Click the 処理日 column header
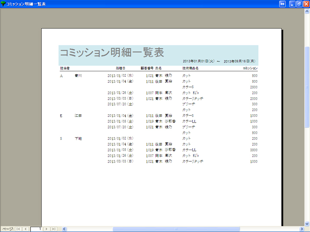Image resolution: width=310 pixels, height=232 pixels. pos(120,68)
